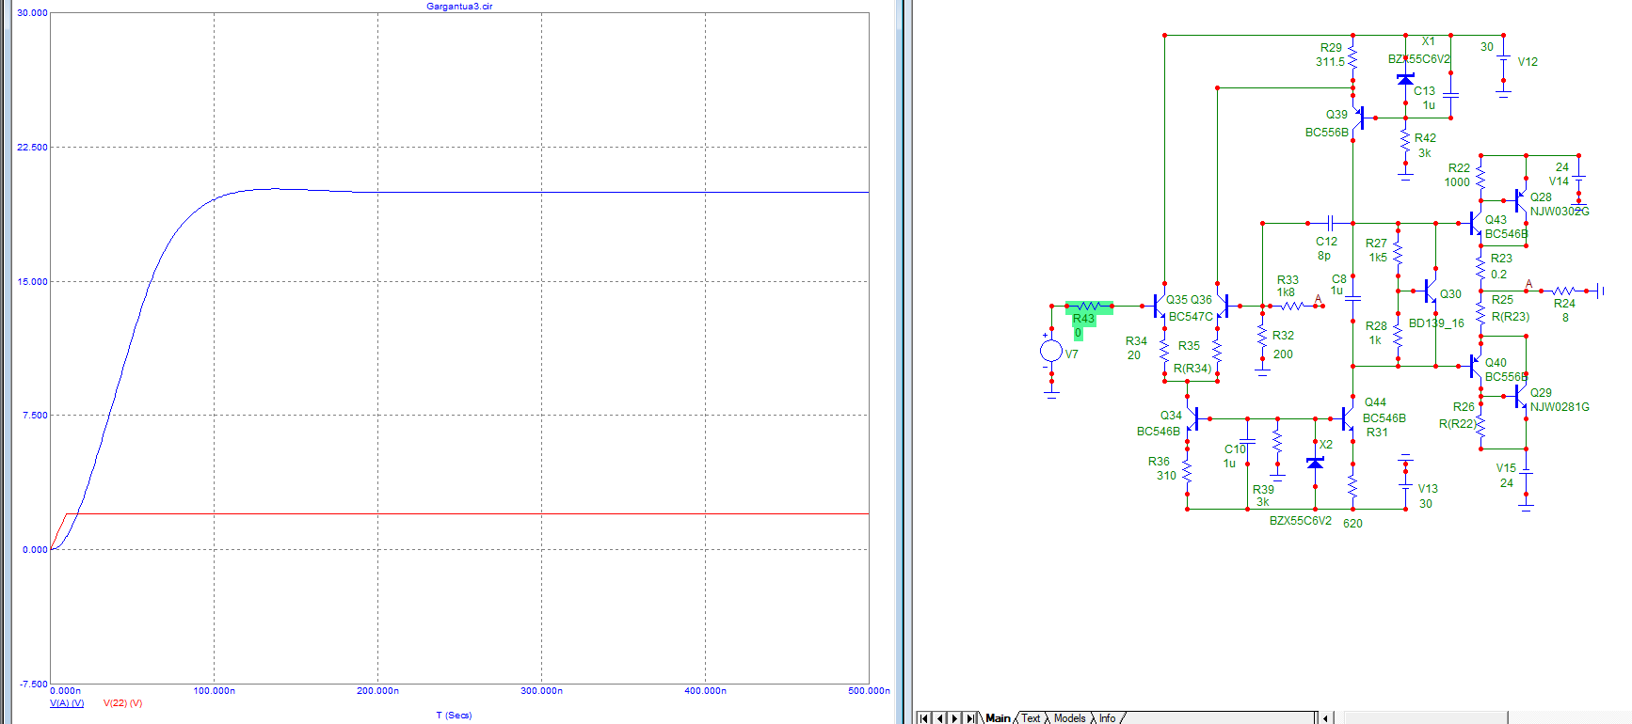Select the R24 8 ohm load resistor
Image resolution: width=1632 pixels, height=724 pixels.
click(1563, 291)
